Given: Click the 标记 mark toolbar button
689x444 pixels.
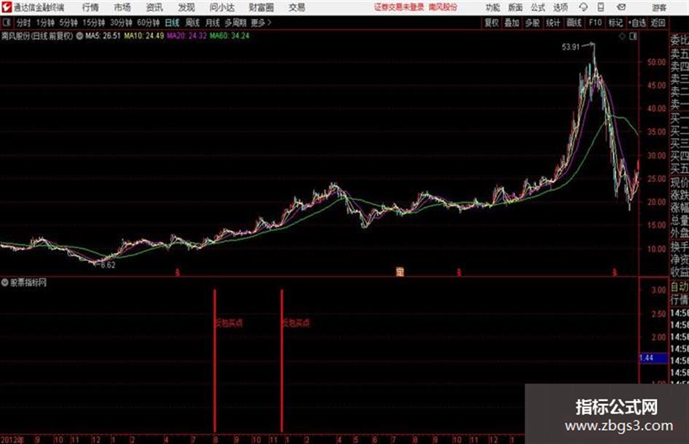Looking at the screenshot, I should [x=615, y=23].
